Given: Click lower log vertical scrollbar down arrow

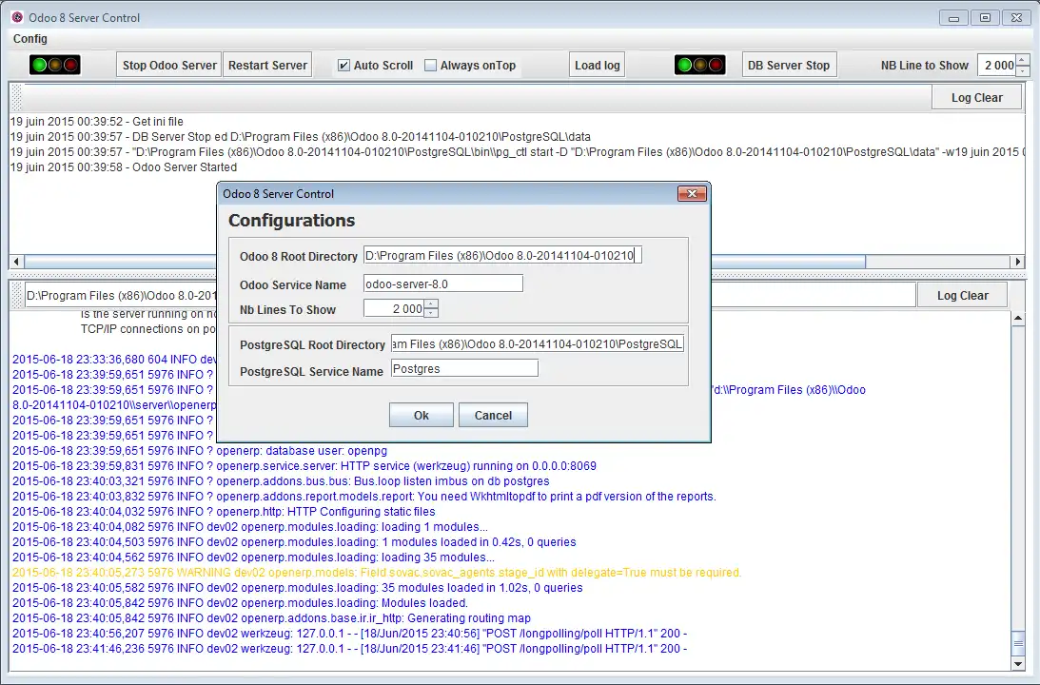Looking at the screenshot, I should point(1018,664).
